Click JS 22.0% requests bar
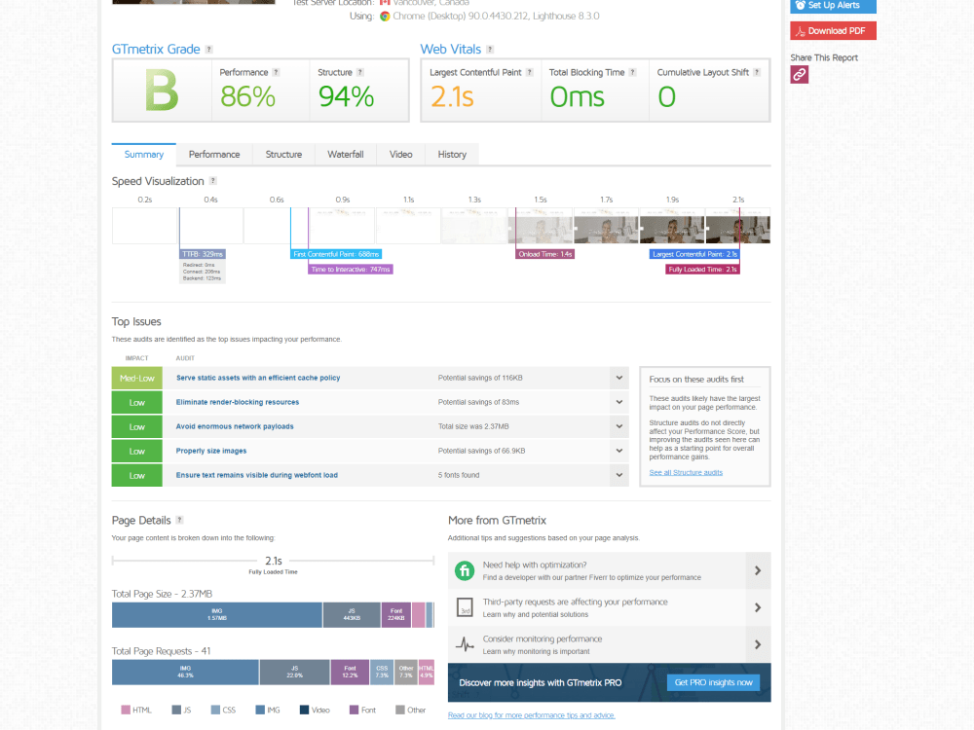Viewport: 974px width, 730px height. coord(294,673)
